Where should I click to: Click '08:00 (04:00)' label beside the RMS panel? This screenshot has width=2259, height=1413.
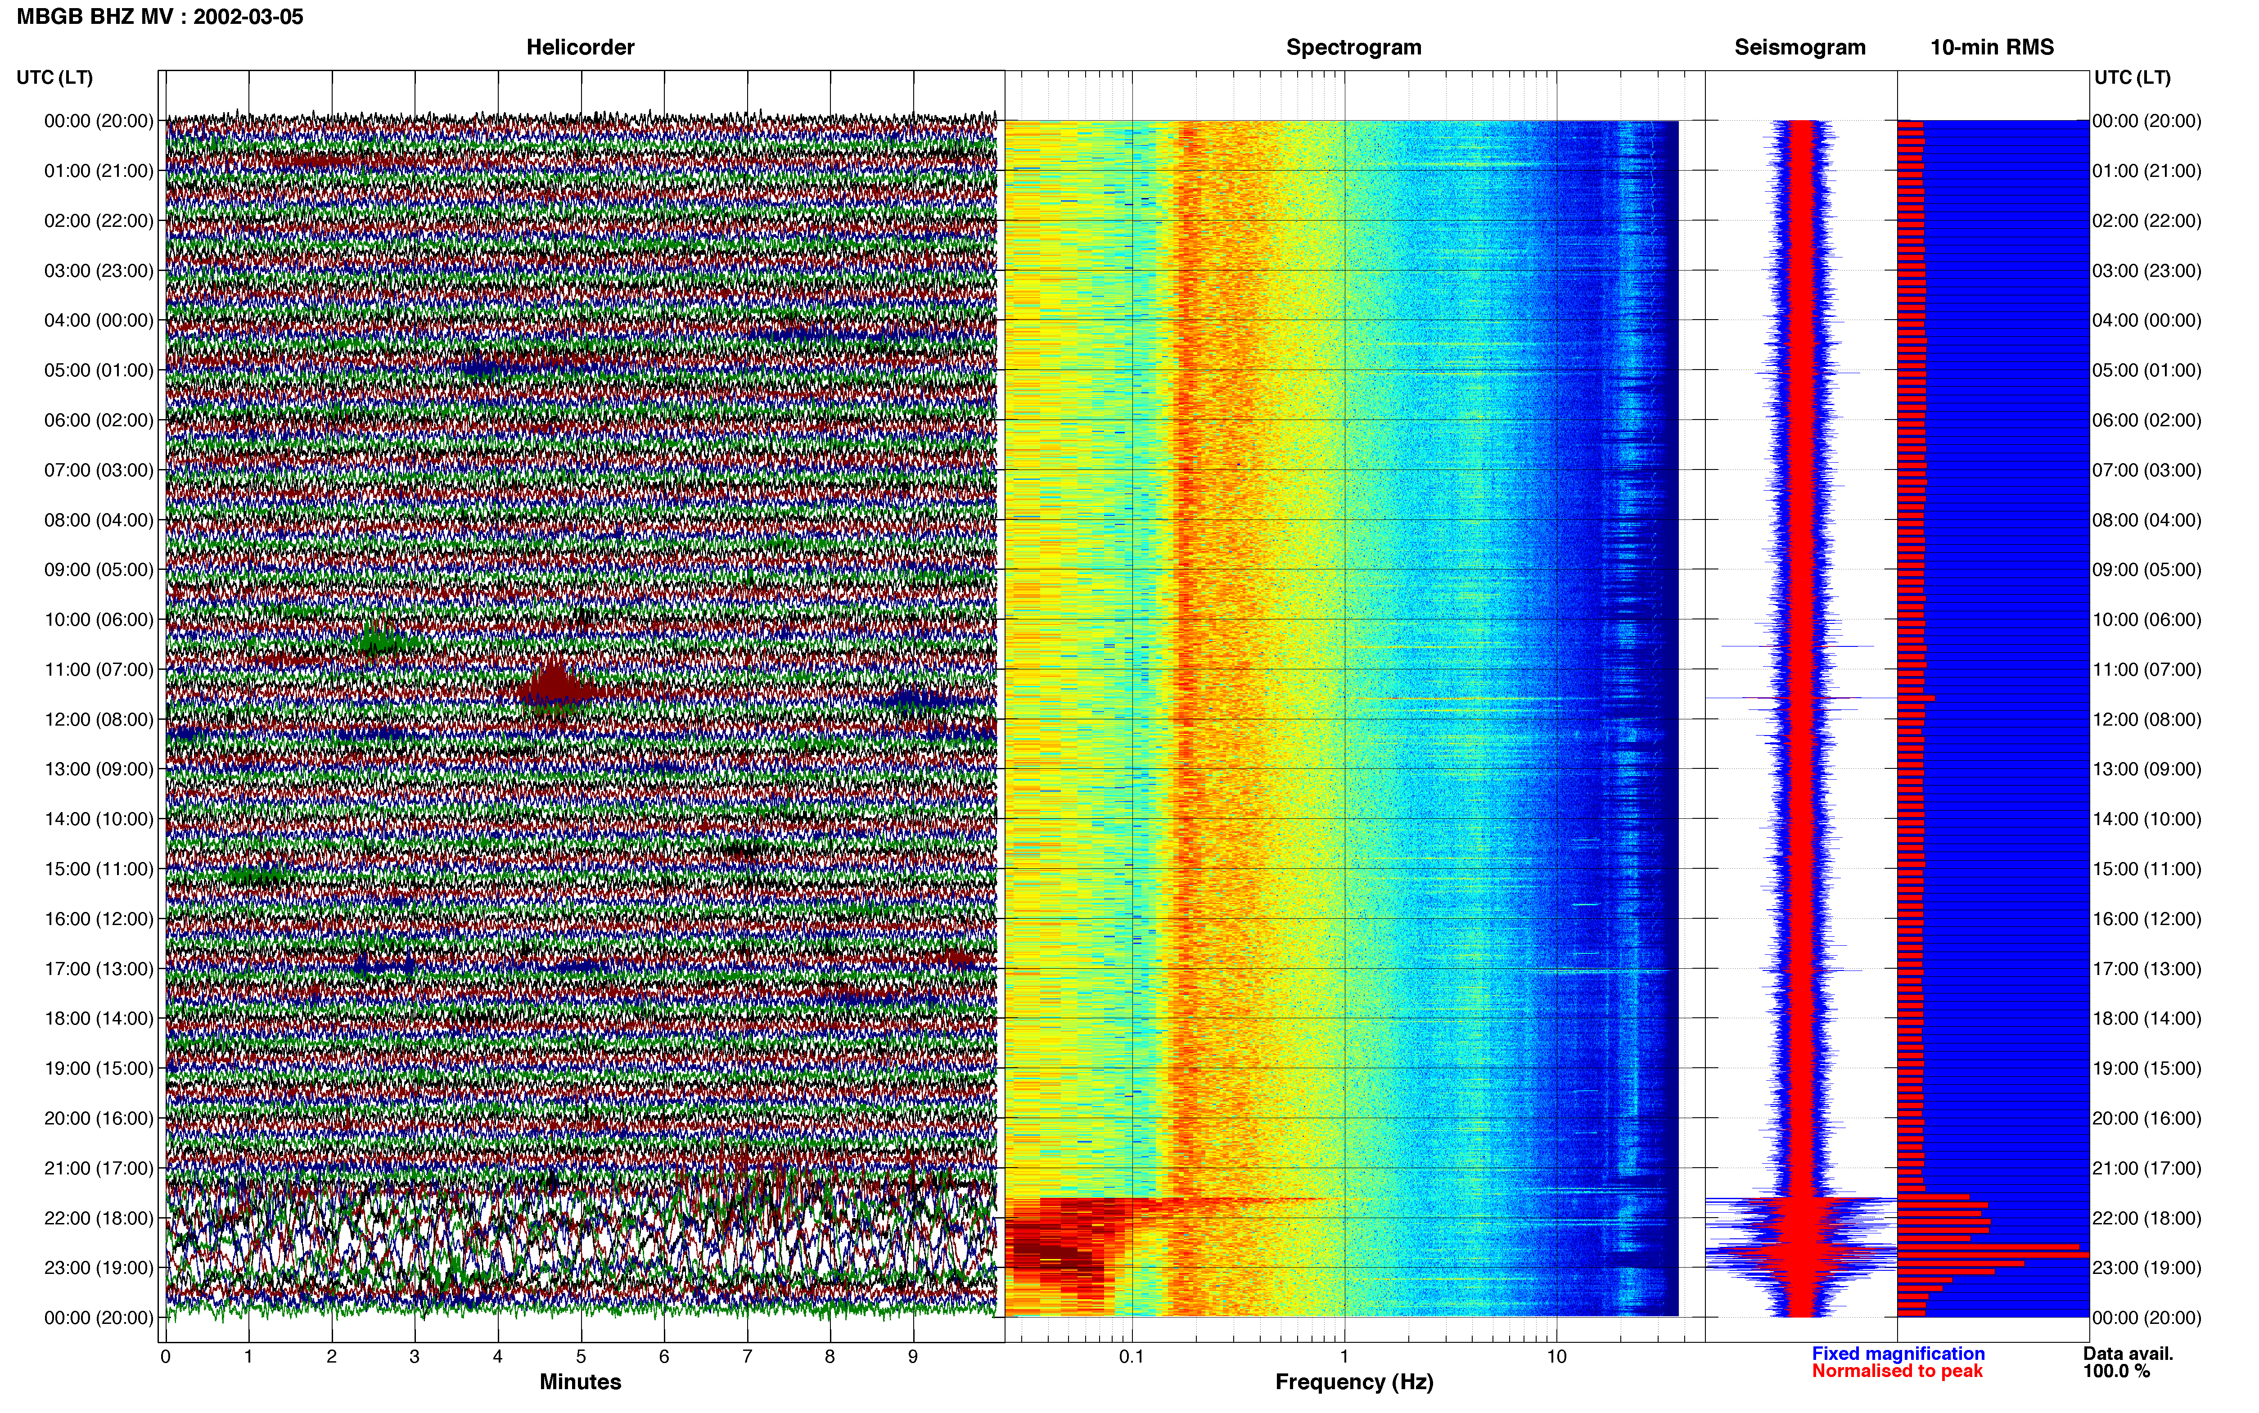pos(2147,520)
